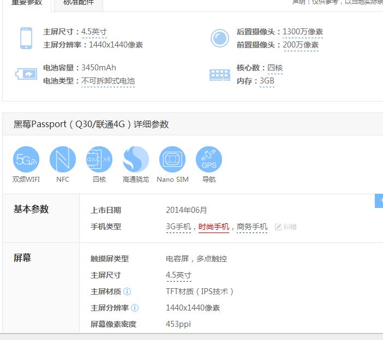The height and width of the screenshot is (340, 383).
Task: Click the NFC feature icon
Action: click(63, 159)
